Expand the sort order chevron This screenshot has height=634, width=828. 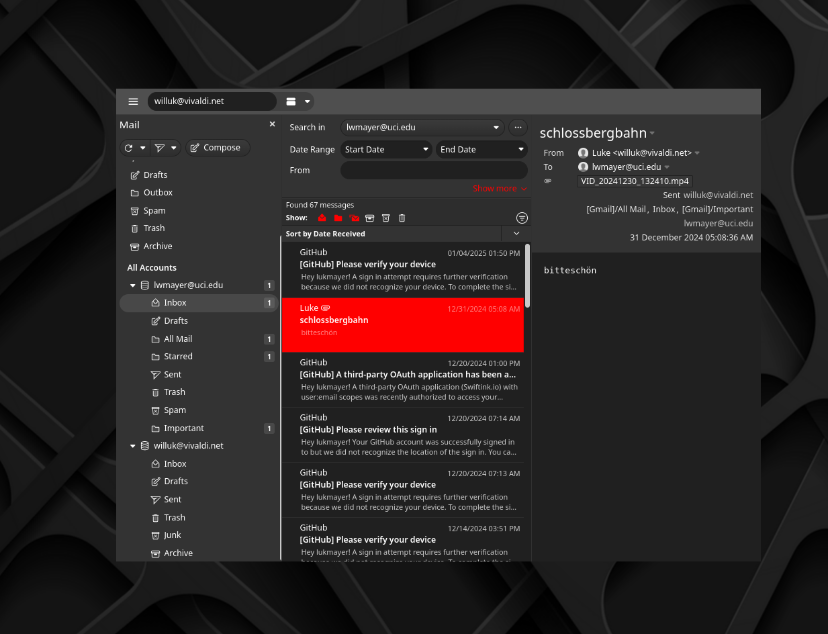(516, 234)
